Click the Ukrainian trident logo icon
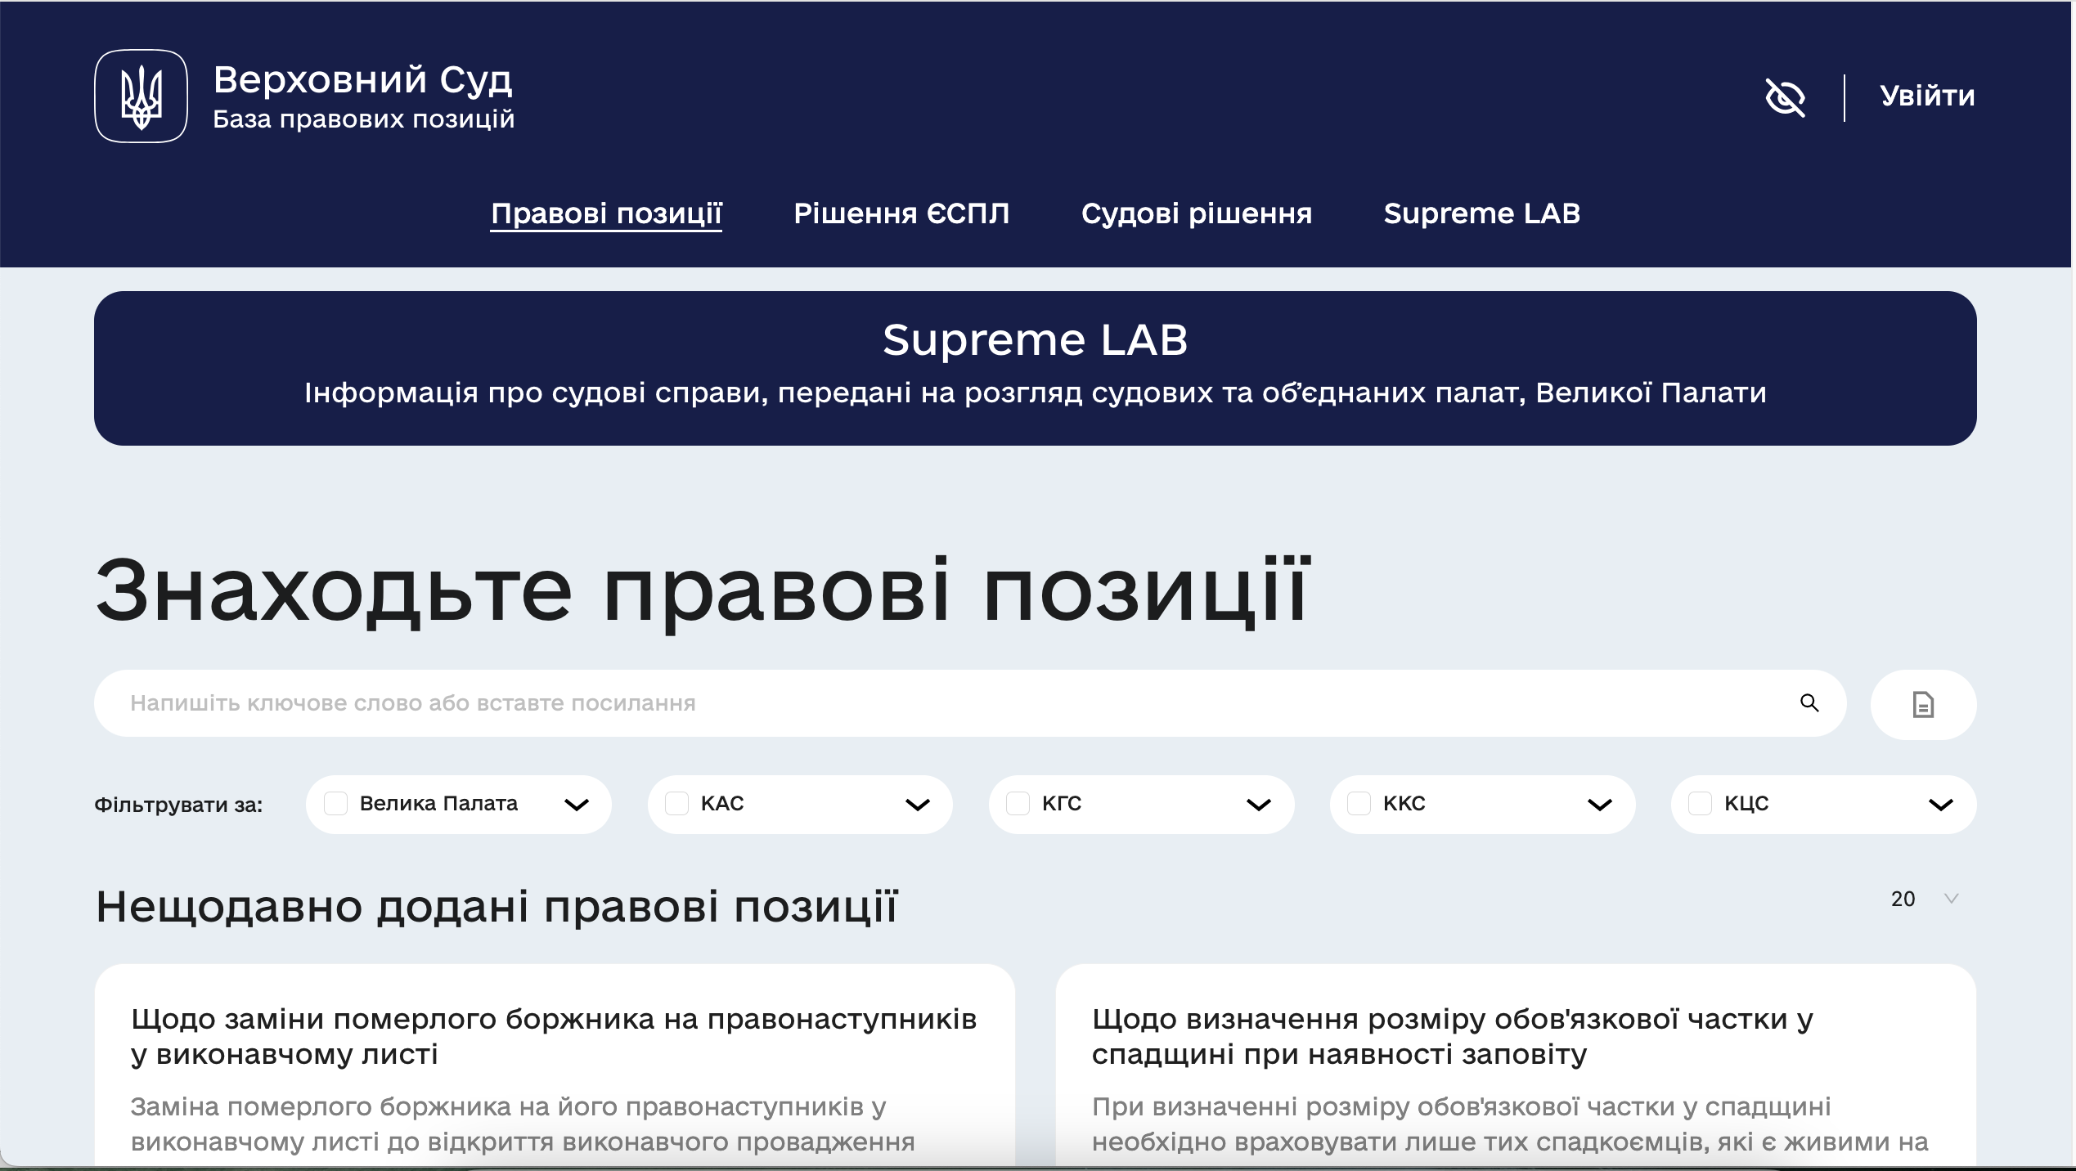 141,96
